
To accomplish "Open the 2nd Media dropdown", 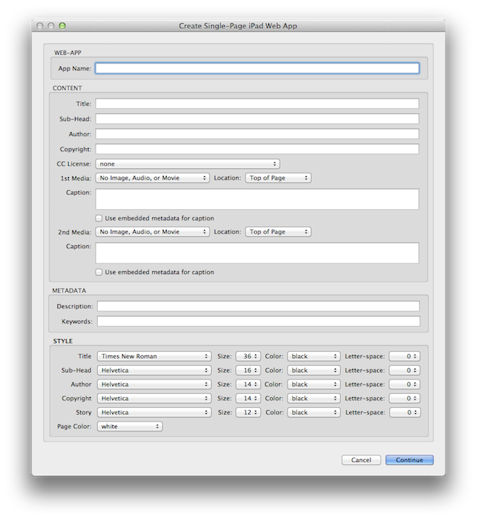I will coord(153,232).
